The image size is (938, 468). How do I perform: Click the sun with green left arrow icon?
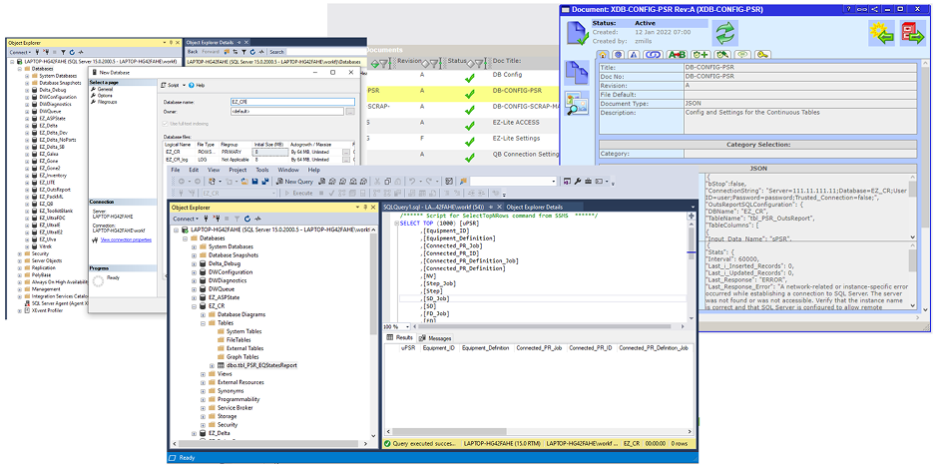point(882,32)
